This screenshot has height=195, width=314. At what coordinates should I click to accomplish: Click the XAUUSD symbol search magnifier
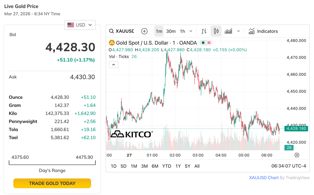(x=111, y=31)
